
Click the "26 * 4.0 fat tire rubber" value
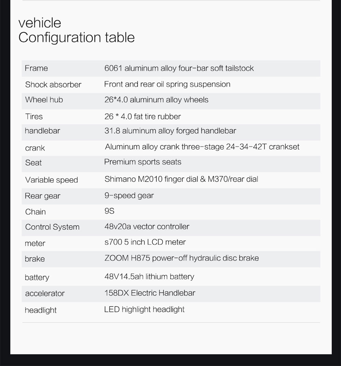(143, 117)
